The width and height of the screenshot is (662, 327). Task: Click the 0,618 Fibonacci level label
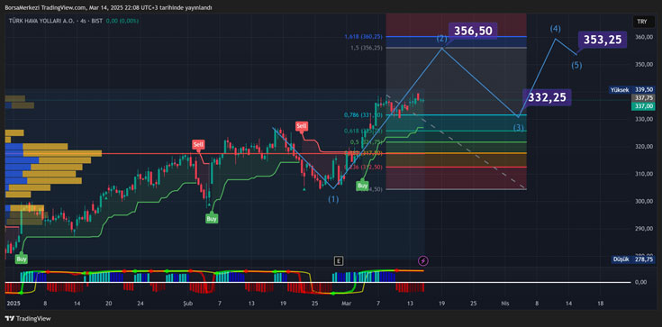363,131
